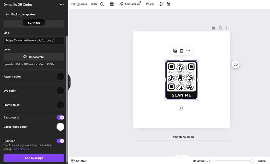Open the Pattern color swatch
Image resolution: width=270 pixels, height=164 pixels.
click(60, 76)
